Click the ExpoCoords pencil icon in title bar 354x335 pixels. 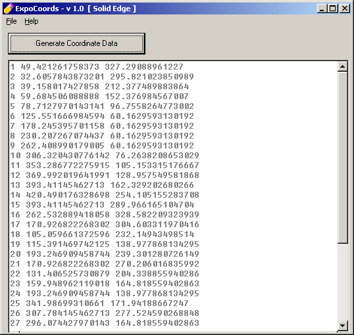click(9, 9)
